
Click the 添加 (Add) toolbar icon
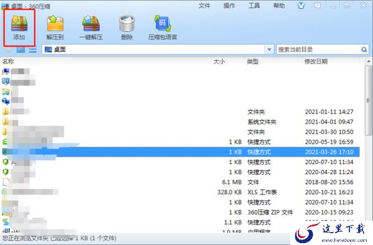click(19, 27)
